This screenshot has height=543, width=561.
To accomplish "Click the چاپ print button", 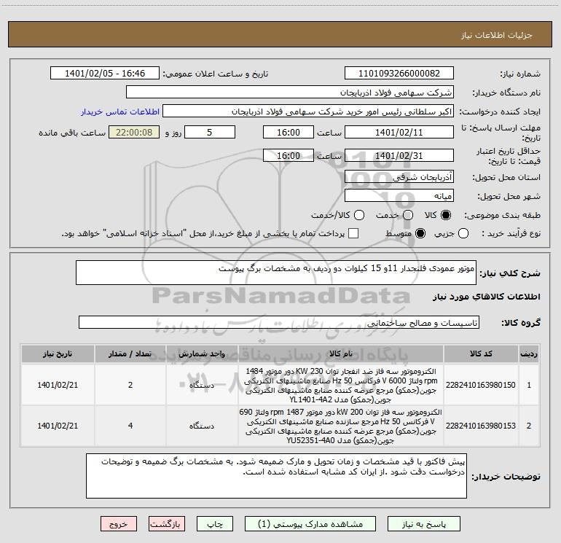I will click(x=215, y=524).
